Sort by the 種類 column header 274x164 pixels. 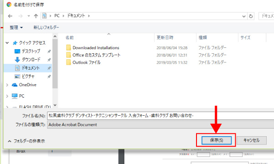pos(203,37)
